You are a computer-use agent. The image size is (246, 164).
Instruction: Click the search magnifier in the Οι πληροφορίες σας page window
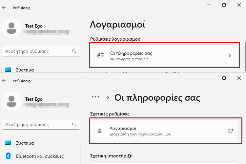coord(74,124)
